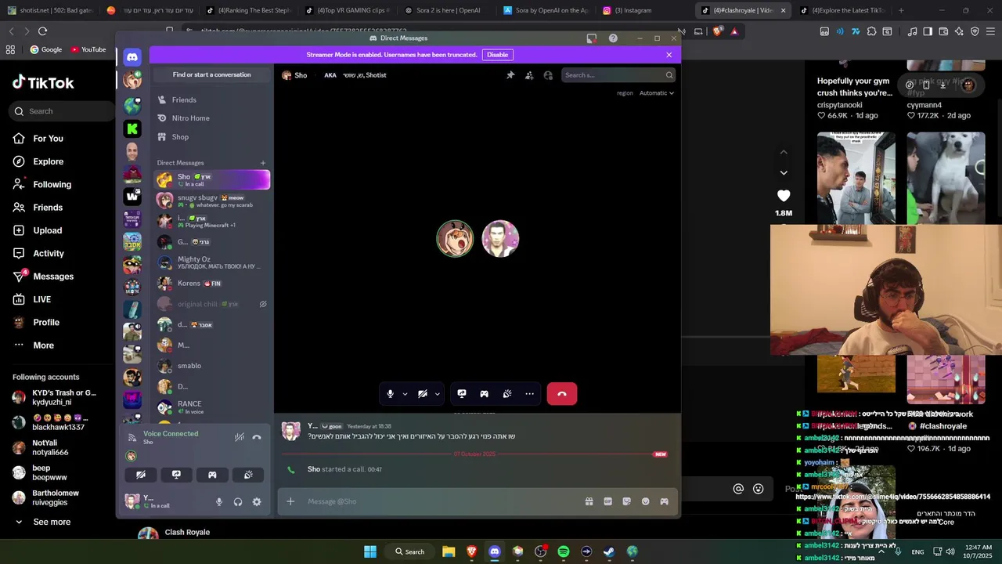
Task: Toggle noise suppression in Voice Connected panel
Action: (240, 437)
